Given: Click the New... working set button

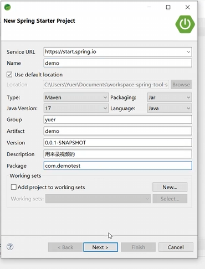Looking at the screenshot, I should pyautogui.click(x=170, y=187).
